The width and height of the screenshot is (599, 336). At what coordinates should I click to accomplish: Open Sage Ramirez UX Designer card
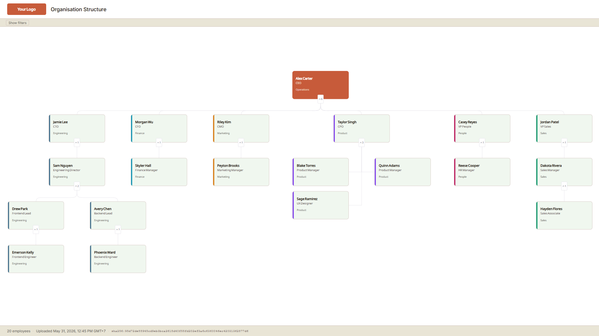[x=320, y=205]
